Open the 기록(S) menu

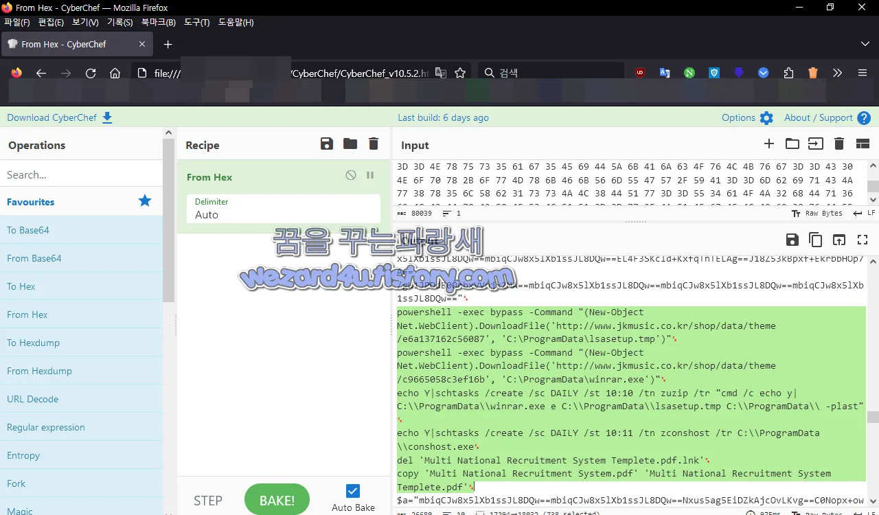click(119, 22)
